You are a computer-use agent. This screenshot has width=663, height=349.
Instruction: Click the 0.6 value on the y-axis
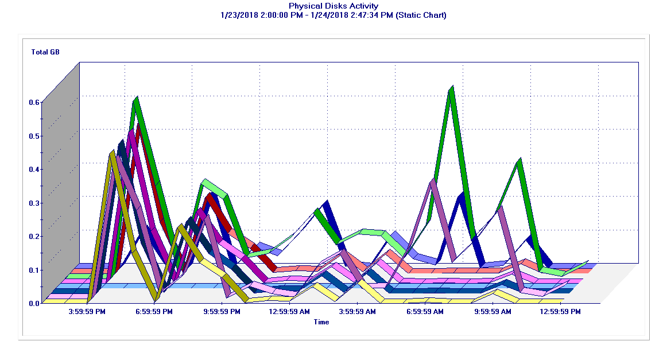coord(34,103)
